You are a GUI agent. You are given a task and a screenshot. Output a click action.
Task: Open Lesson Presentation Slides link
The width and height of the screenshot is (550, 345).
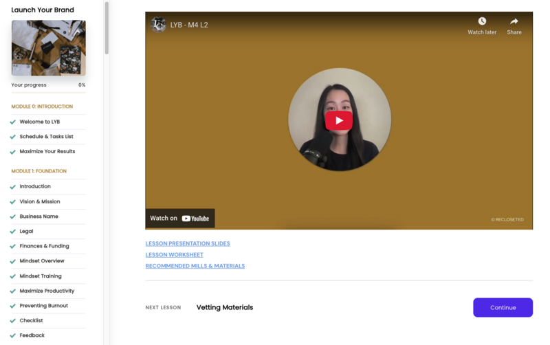click(x=188, y=243)
